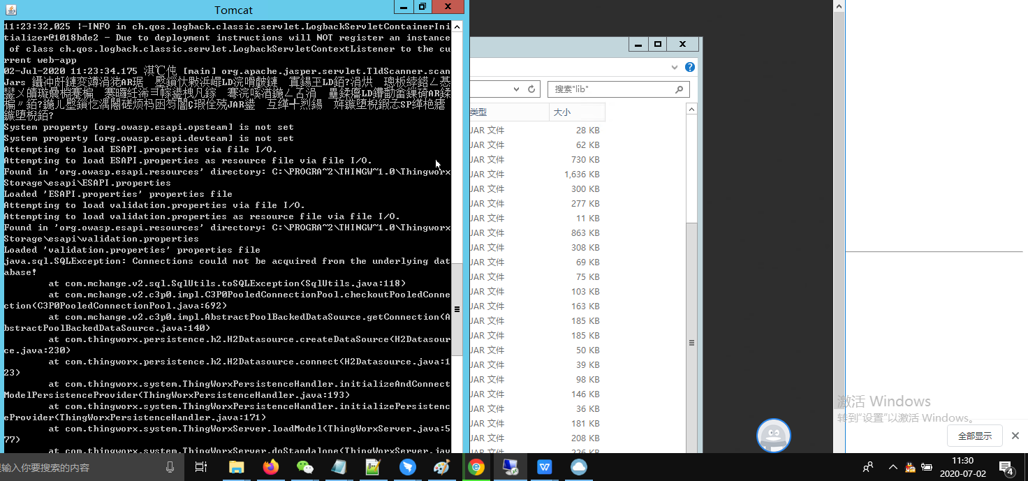Select the file row sized 39 KB
The image size is (1028, 481).
coord(537,365)
